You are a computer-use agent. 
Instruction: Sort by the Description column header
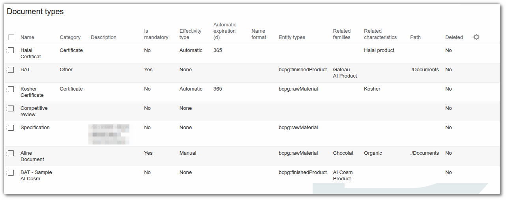pos(103,37)
